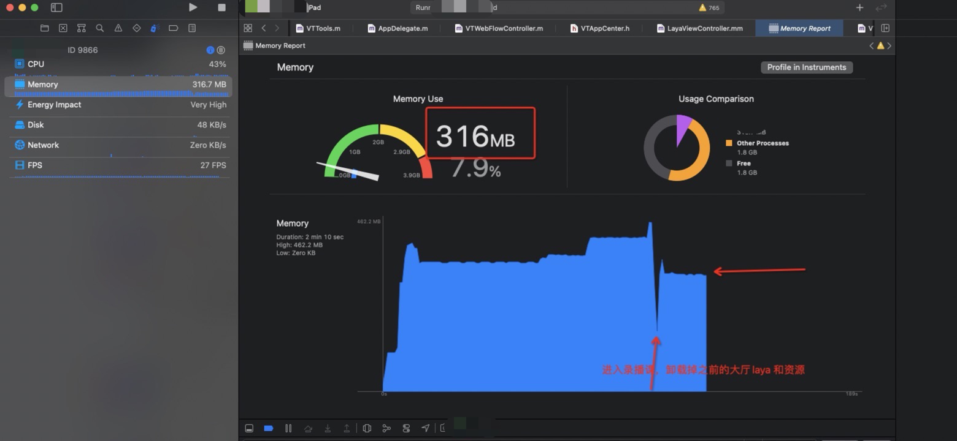Click the orange Other Processes legend swatch
957x441 pixels.
coord(729,143)
